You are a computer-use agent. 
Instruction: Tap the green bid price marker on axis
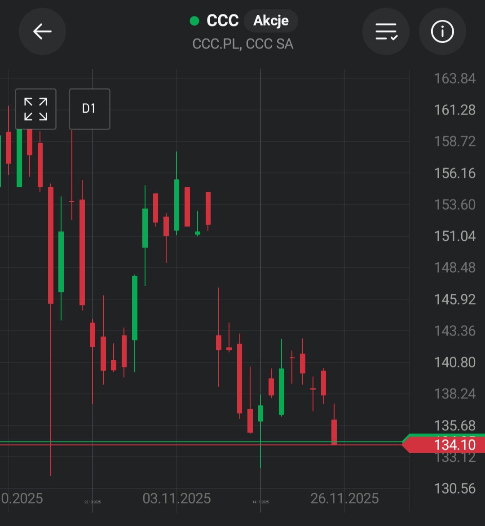click(446, 436)
